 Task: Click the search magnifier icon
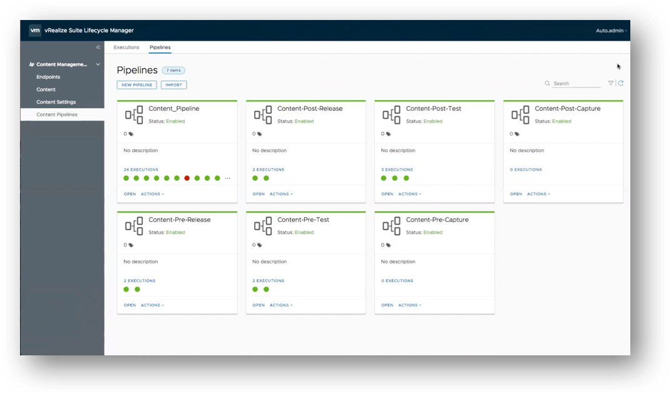pos(548,83)
